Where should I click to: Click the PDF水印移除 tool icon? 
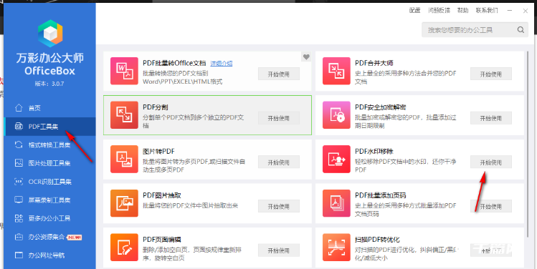336,159
